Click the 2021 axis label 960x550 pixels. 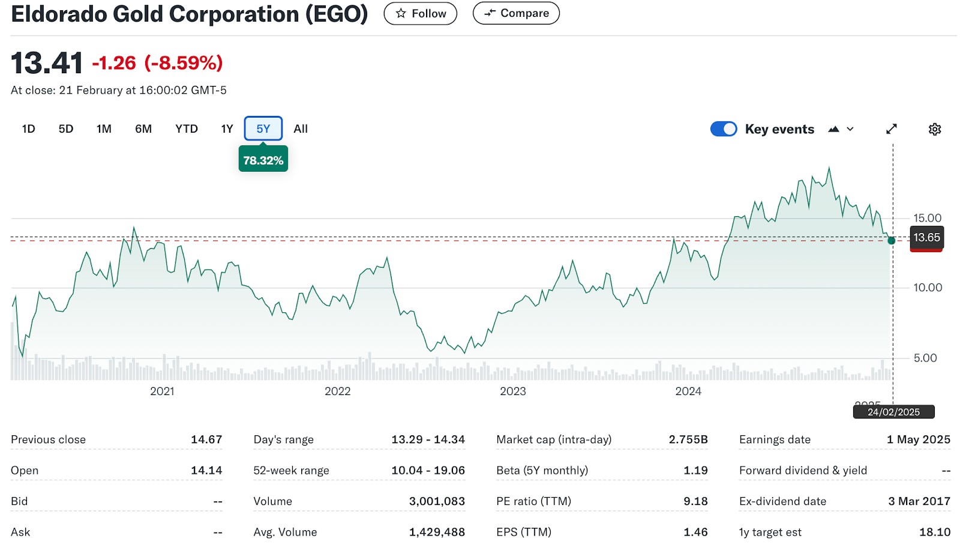tap(162, 391)
